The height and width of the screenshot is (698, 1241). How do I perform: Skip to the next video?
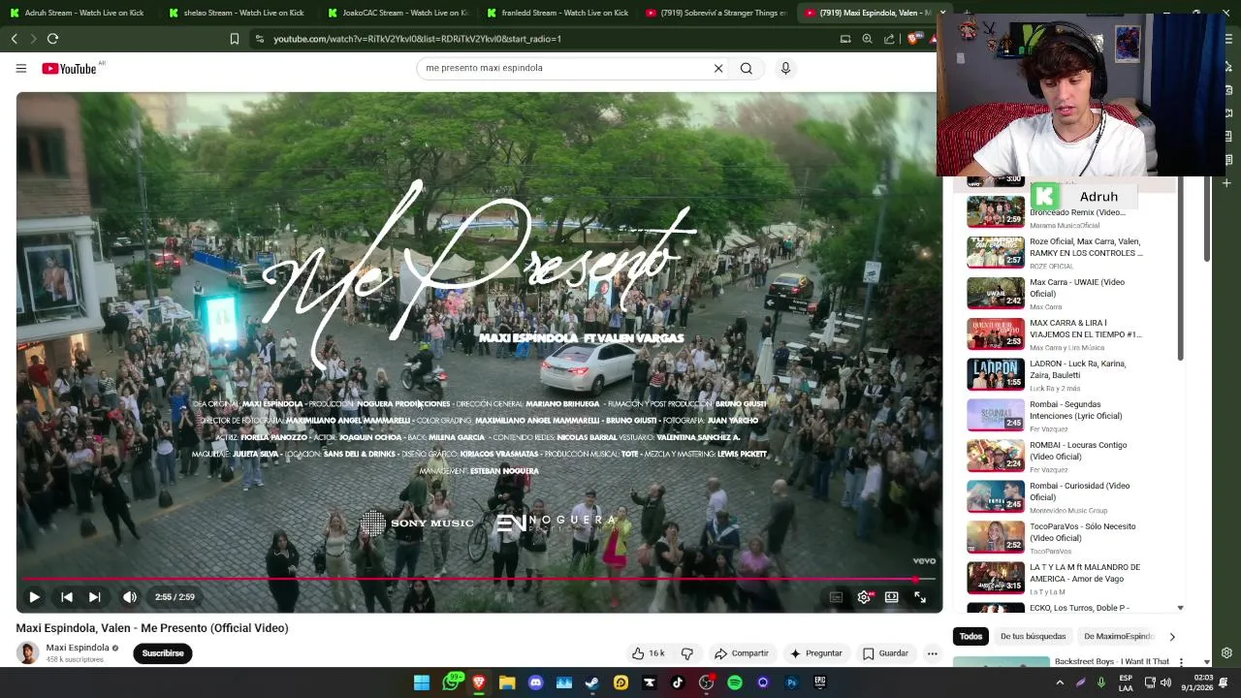(94, 597)
